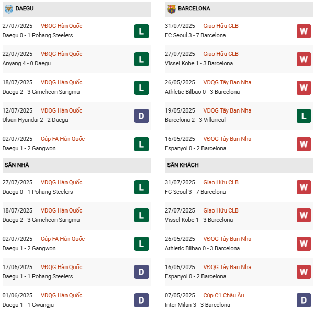Click the D badge for Daegu 1-1 Gwangju
Screen dimensions: 314x312
click(x=141, y=300)
